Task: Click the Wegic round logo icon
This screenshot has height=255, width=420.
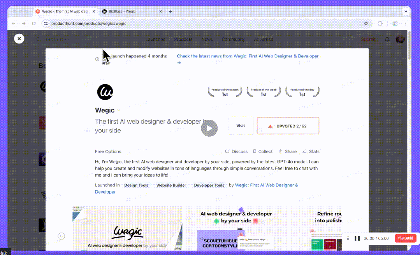Action: click(x=105, y=92)
